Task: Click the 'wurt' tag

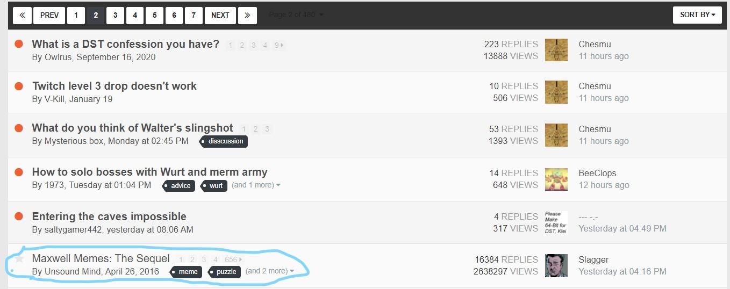Action: pos(214,185)
